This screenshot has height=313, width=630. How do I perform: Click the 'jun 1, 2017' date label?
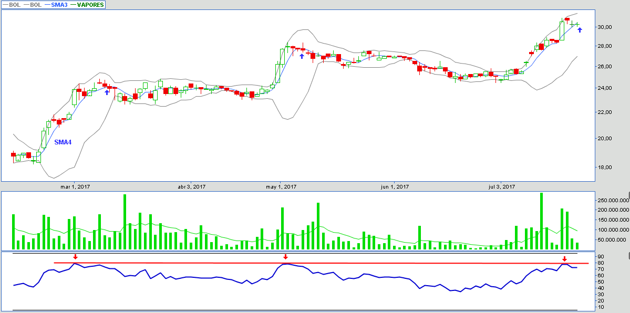point(394,187)
